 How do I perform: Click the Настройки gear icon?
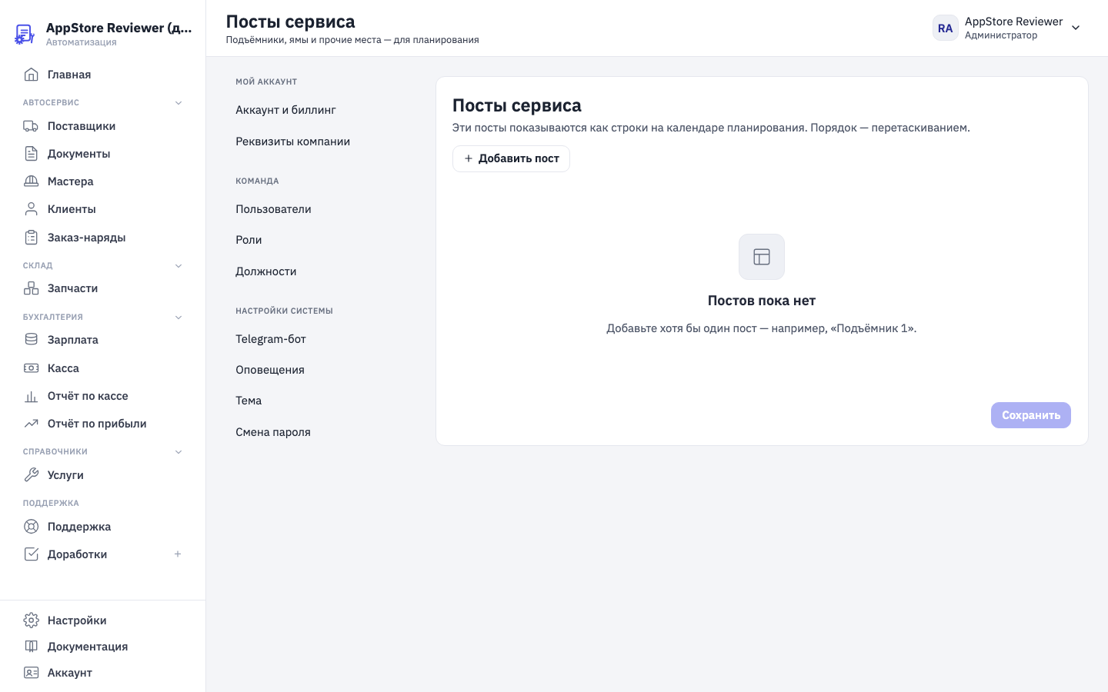(x=31, y=620)
